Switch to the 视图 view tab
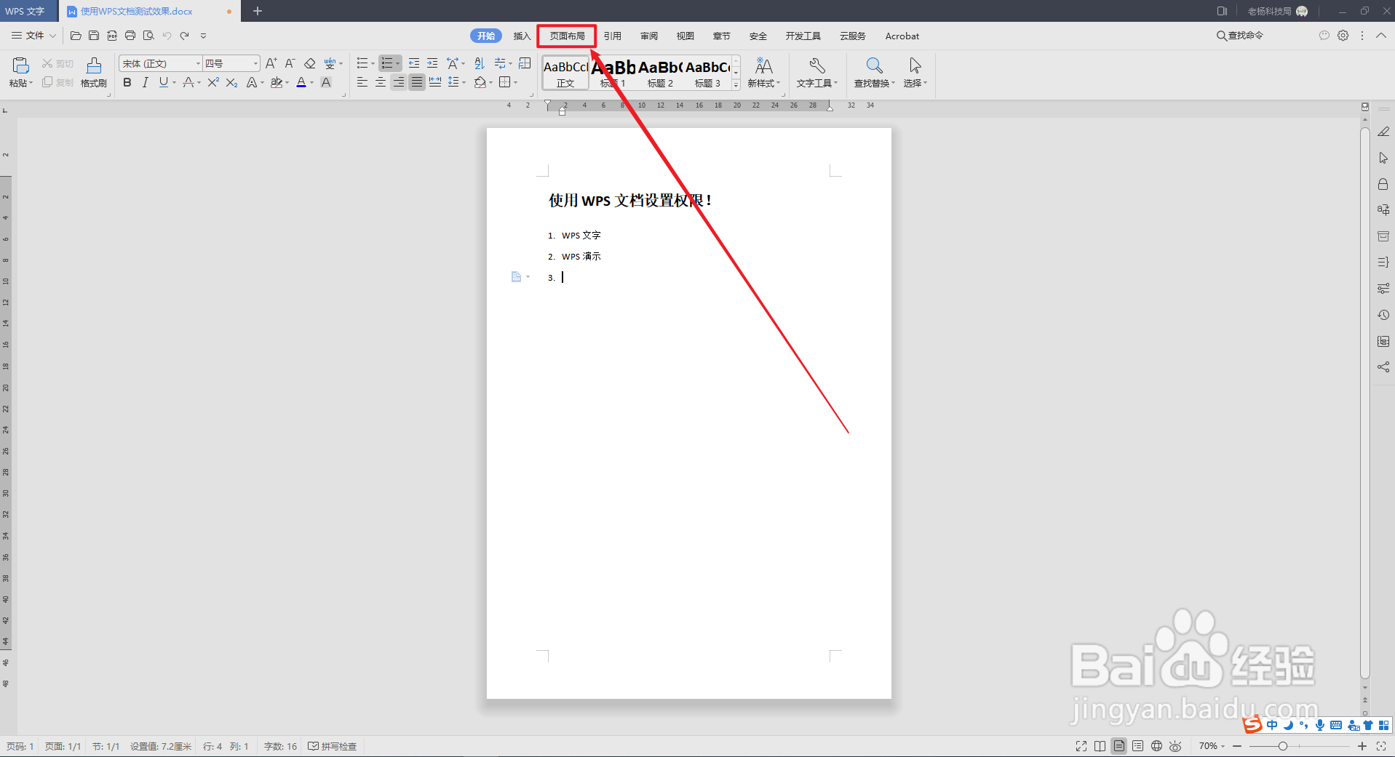Viewport: 1395px width, 757px height. point(685,36)
